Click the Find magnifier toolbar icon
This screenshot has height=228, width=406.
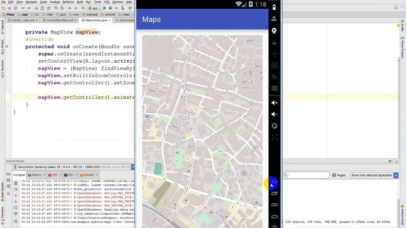tap(56, 8)
